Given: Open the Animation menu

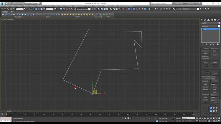Looking at the screenshot, I should (x=49, y=6).
